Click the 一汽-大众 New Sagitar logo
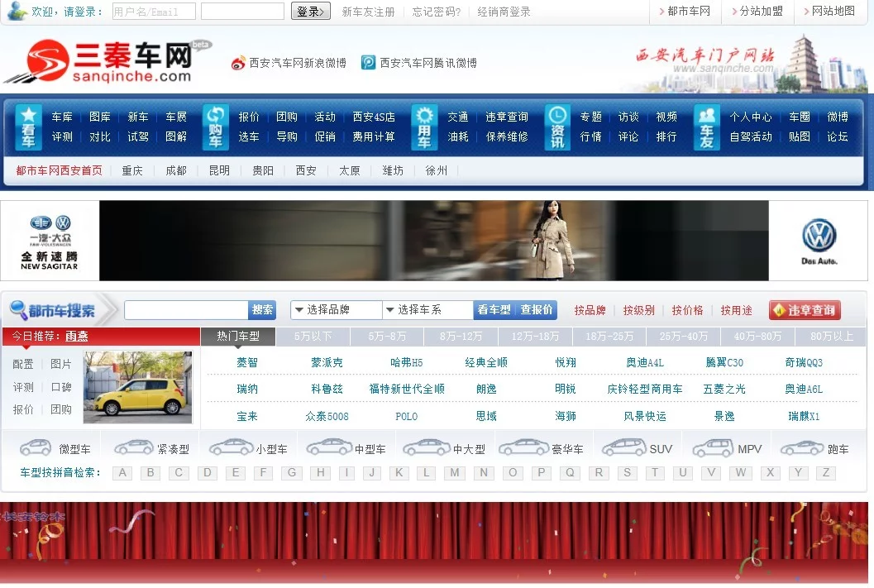 [50, 242]
